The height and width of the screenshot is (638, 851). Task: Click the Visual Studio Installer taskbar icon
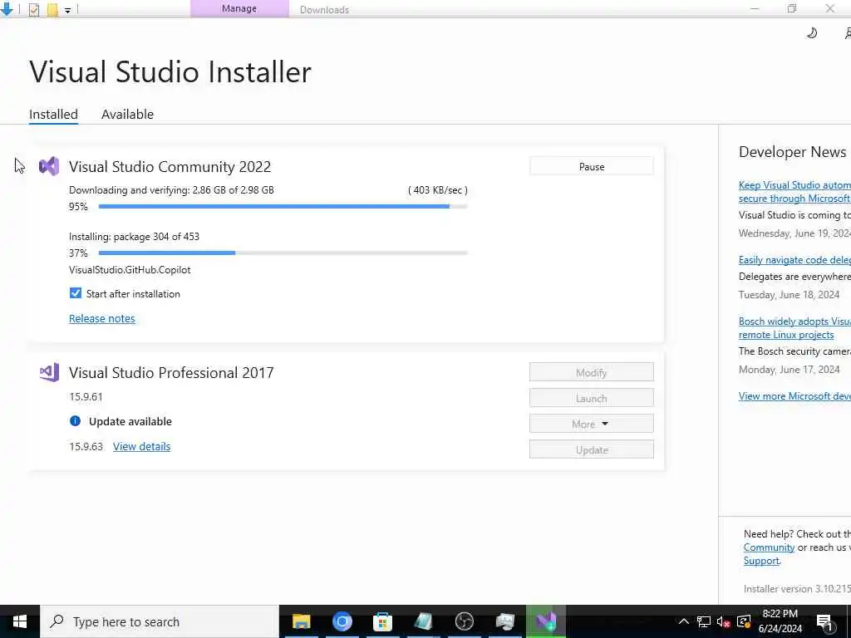point(546,621)
